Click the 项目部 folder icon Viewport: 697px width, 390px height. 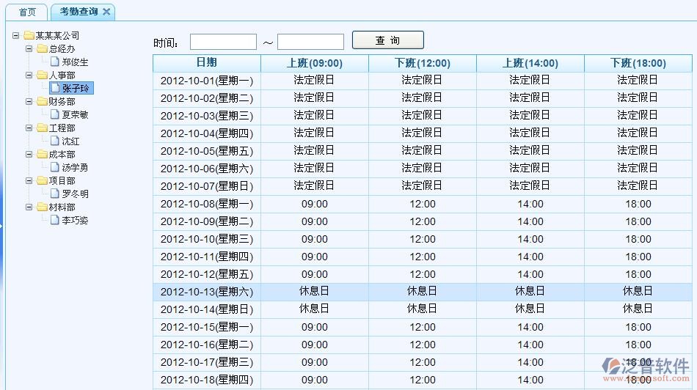[x=42, y=181]
